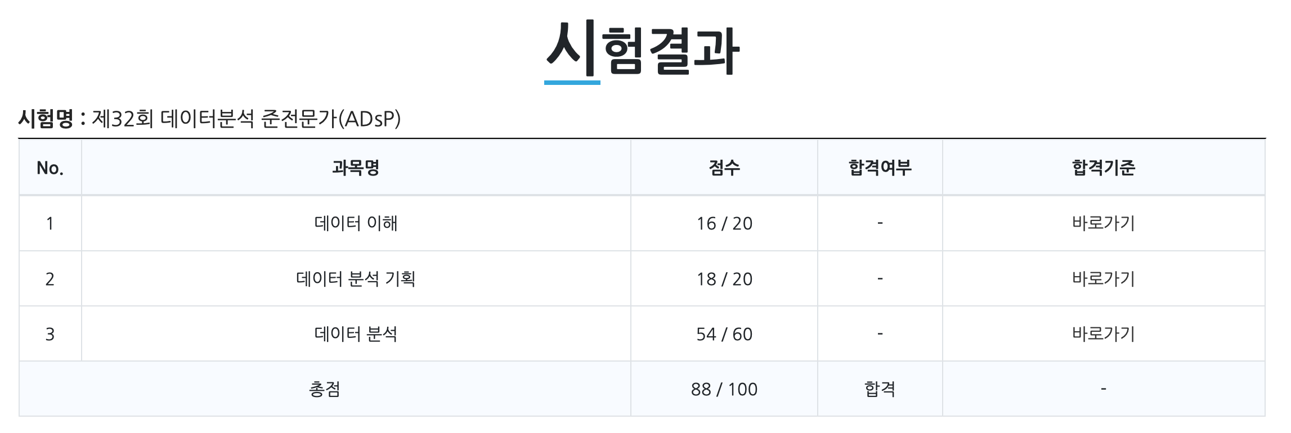Click the 합격여부 column header
1291x433 pixels.
[880, 168]
